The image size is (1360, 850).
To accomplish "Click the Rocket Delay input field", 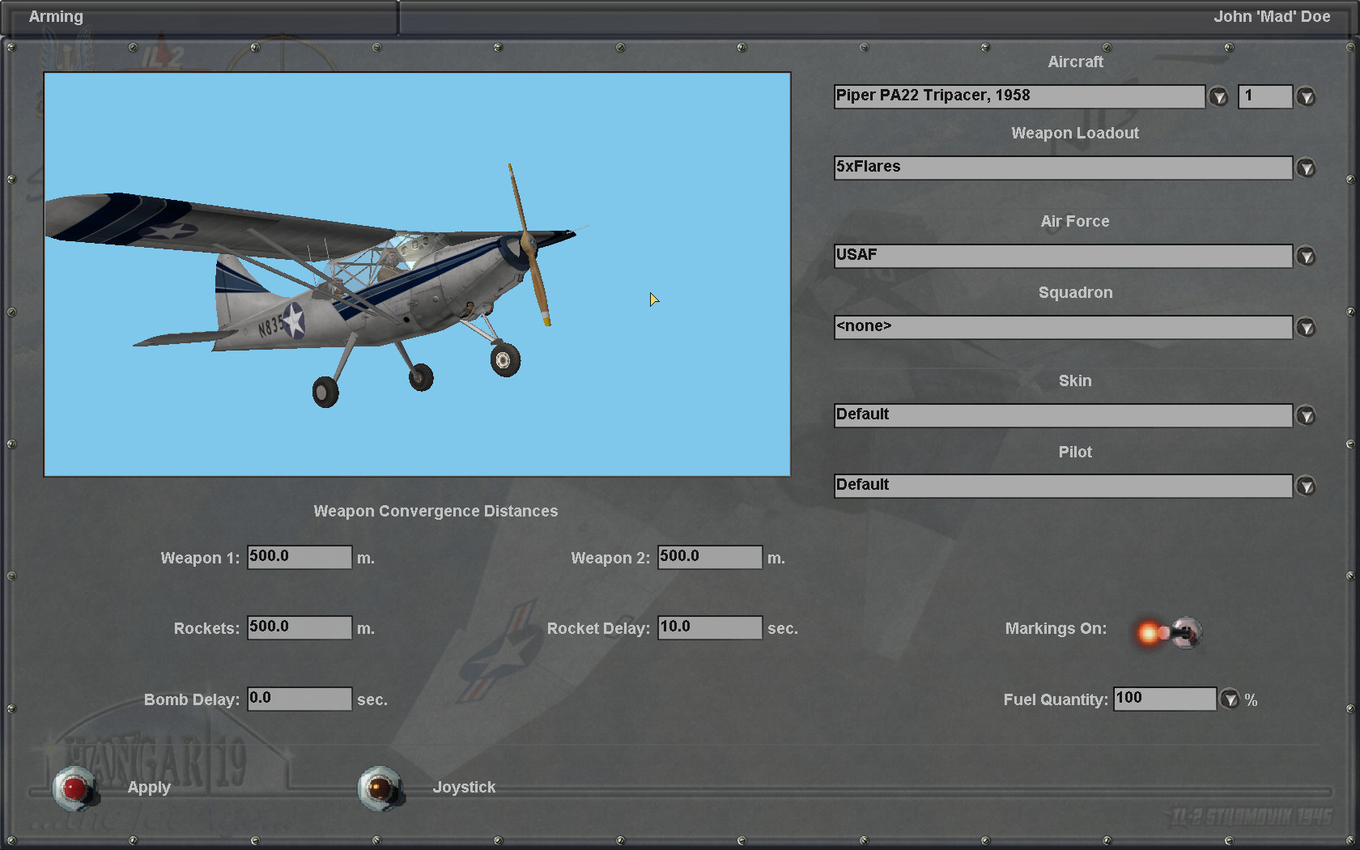I will click(x=710, y=627).
